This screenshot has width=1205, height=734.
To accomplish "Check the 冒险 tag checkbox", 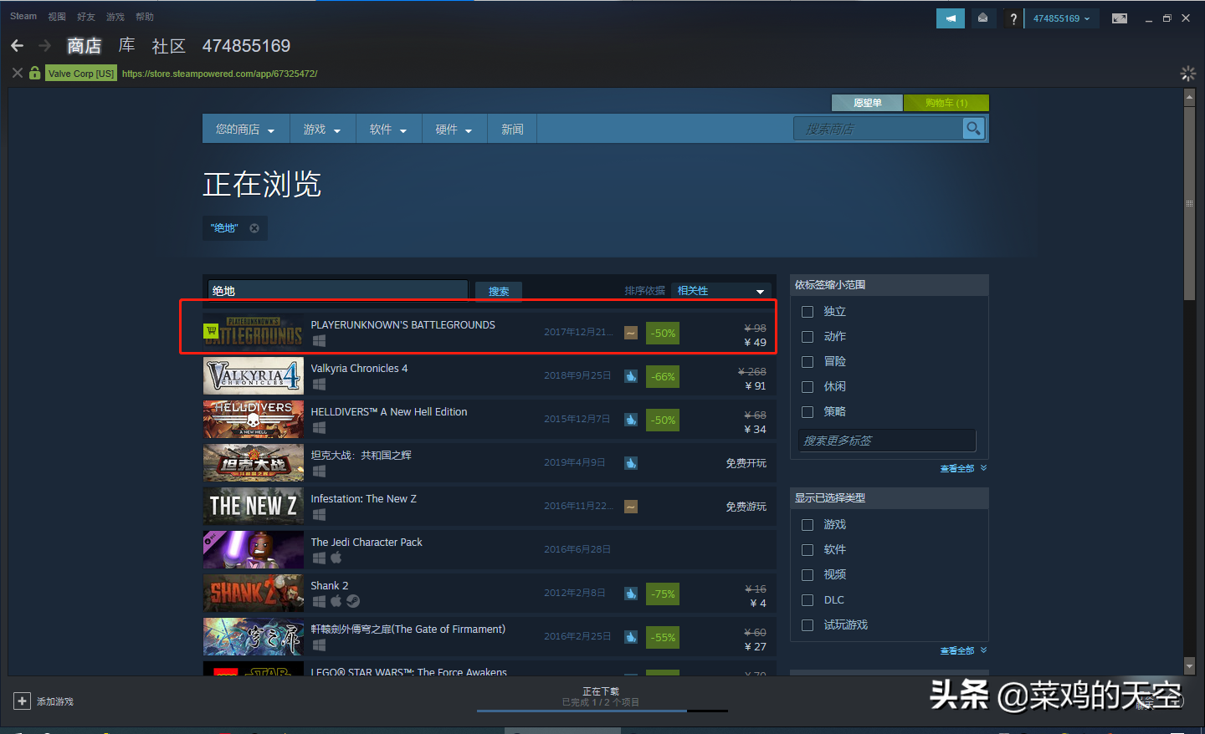I will (x=808, y=362).
